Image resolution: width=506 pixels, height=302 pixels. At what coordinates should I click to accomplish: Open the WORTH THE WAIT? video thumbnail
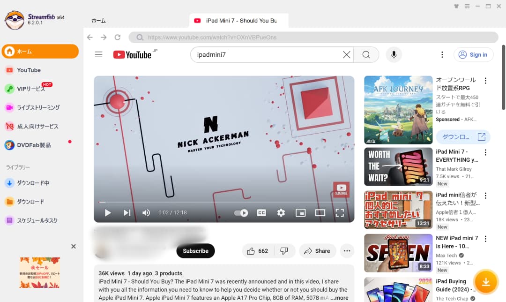398,166
